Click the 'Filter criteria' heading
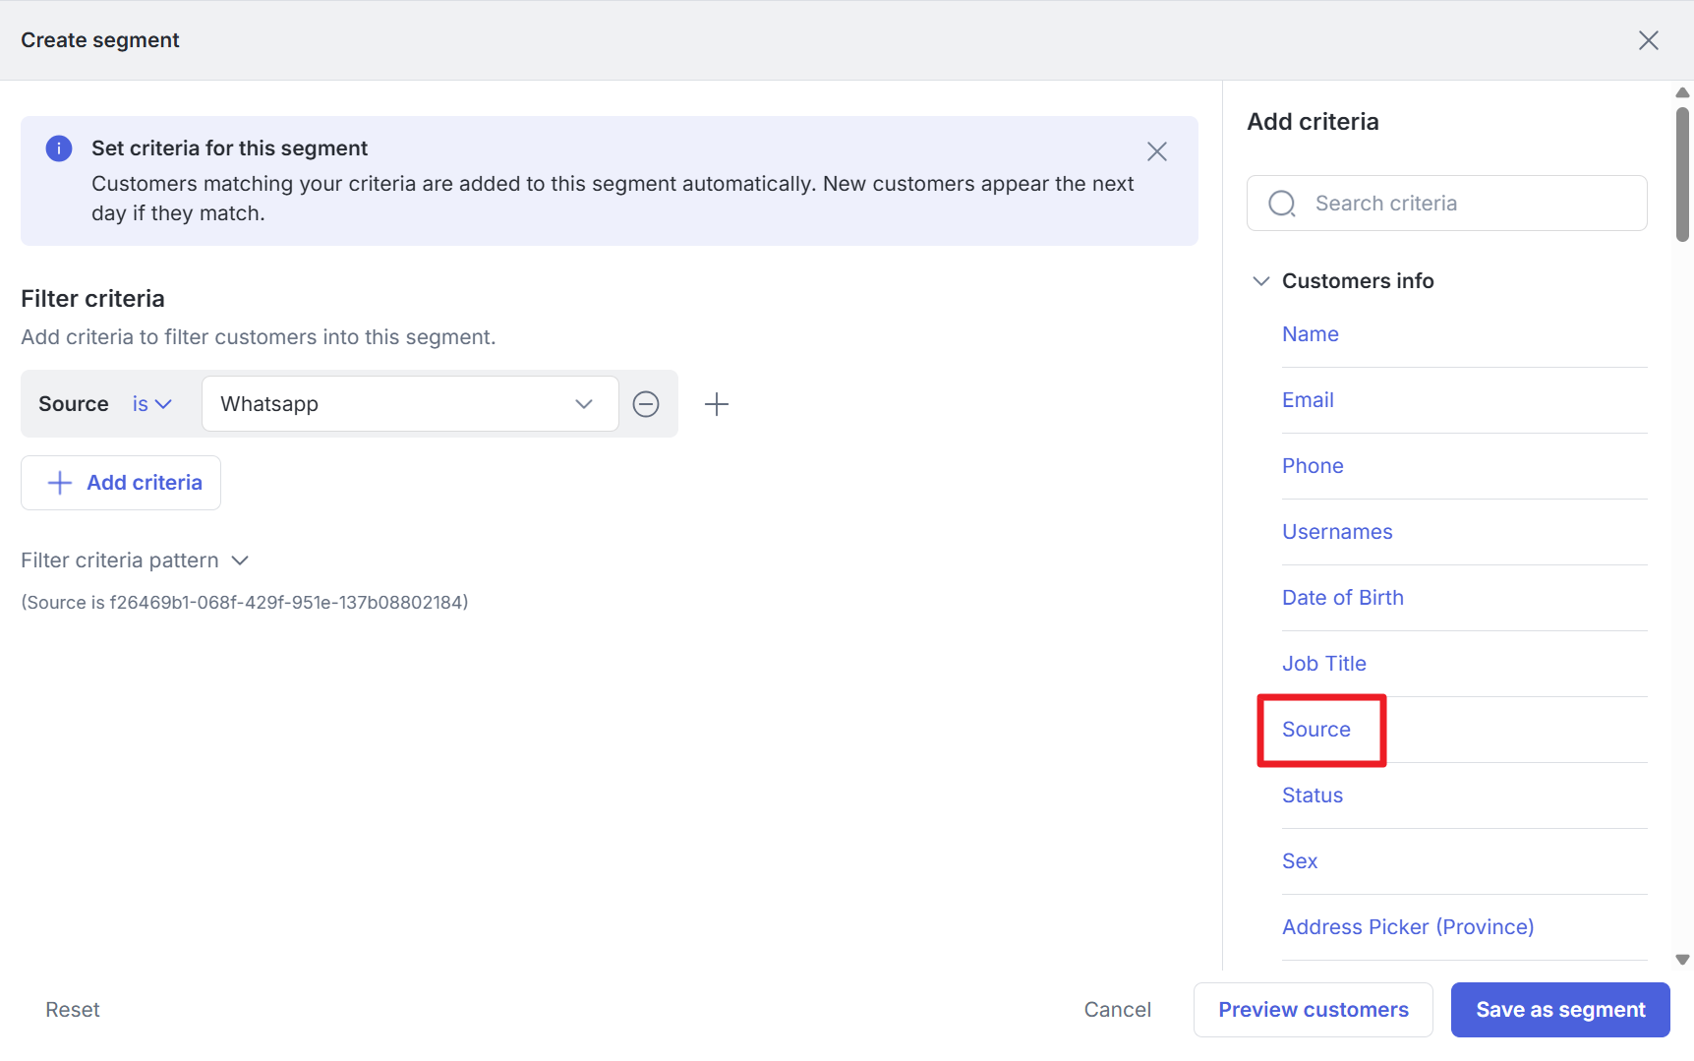Image resolution: width=1694 pixels, height=1061 pixels. pyautogui.click(x=92, y=299)
